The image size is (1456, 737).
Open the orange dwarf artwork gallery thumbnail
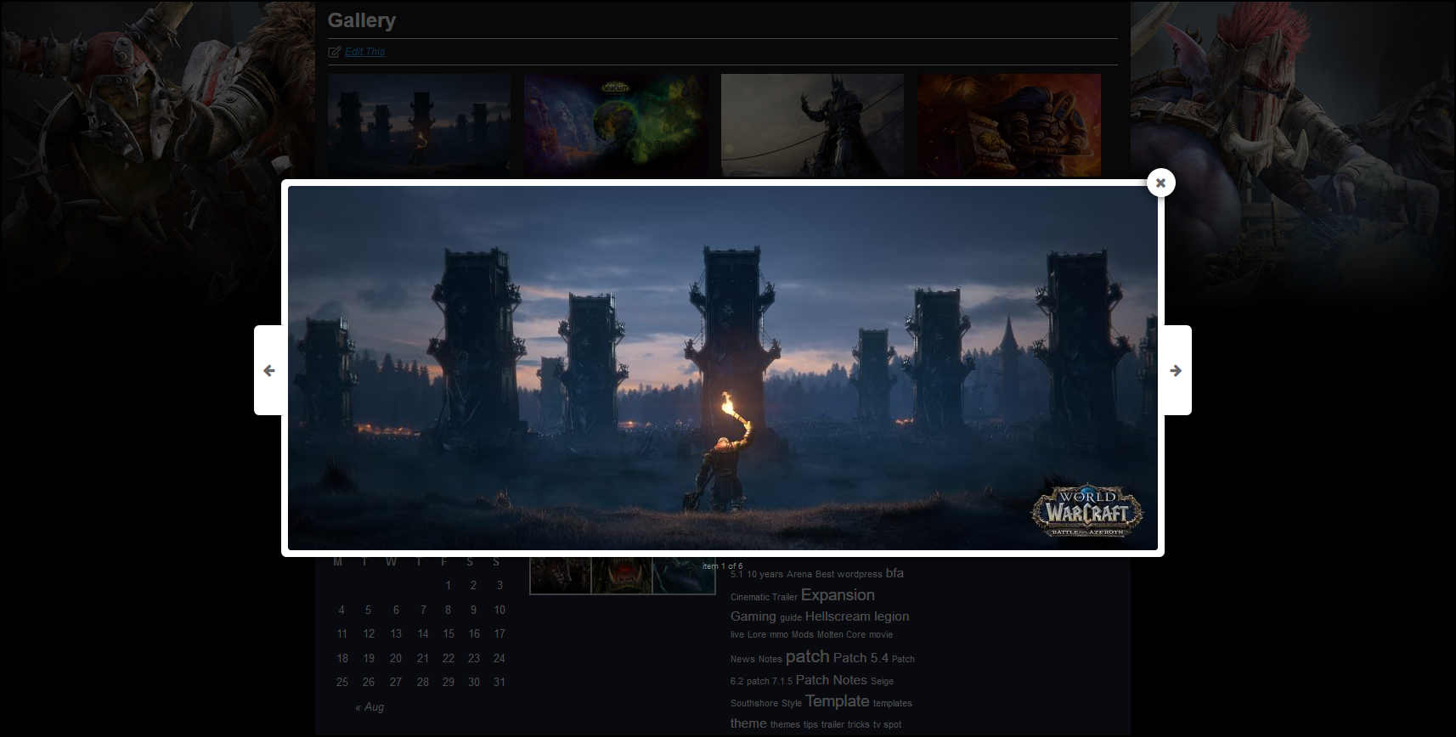tap(1009, 126)
